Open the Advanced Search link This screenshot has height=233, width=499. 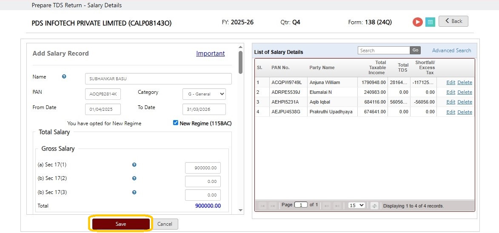coord(451,51)
